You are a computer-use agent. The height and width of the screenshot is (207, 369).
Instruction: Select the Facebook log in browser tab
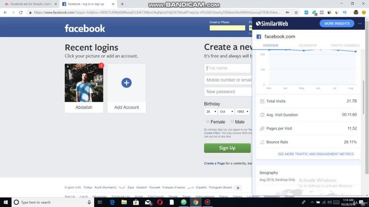pos(86,4)
